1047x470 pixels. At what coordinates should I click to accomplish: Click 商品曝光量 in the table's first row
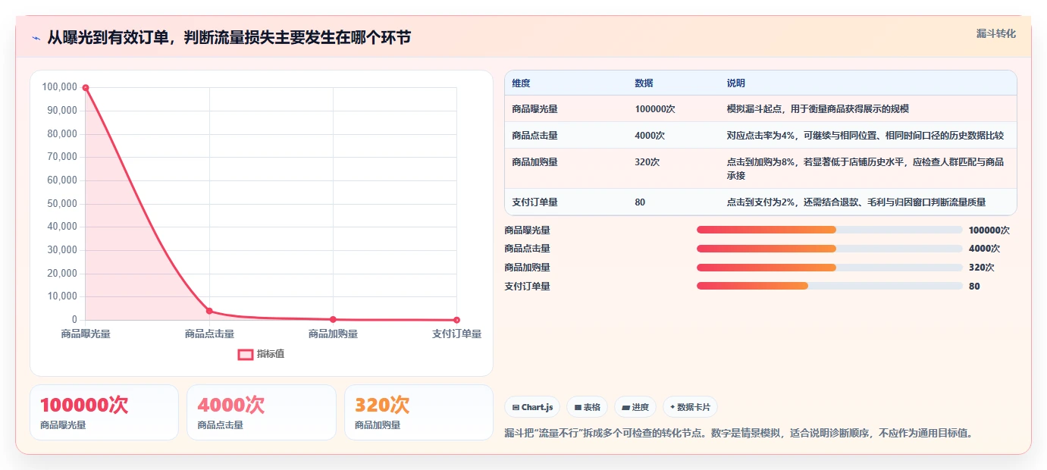point(534,109)
